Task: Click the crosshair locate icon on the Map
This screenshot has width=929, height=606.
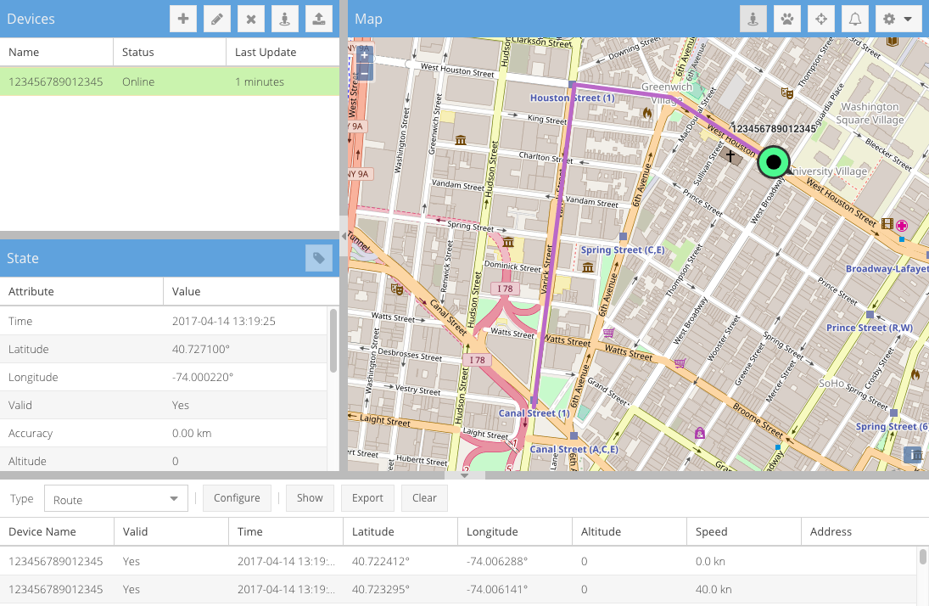Action: tap(820, 18)
